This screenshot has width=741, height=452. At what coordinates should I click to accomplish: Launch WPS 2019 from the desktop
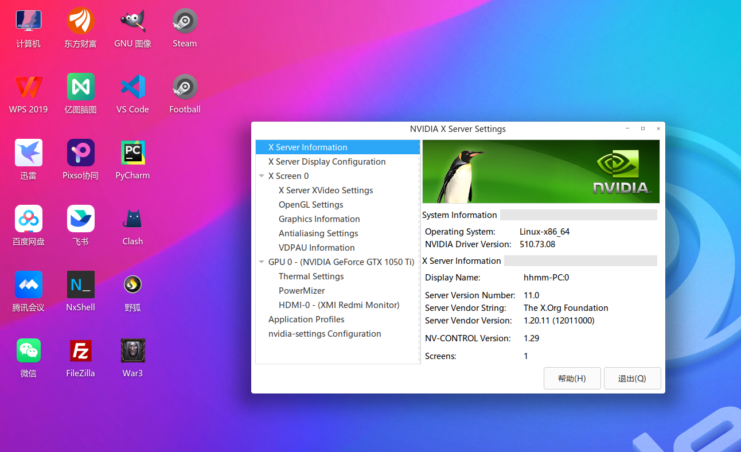[28, 87]
